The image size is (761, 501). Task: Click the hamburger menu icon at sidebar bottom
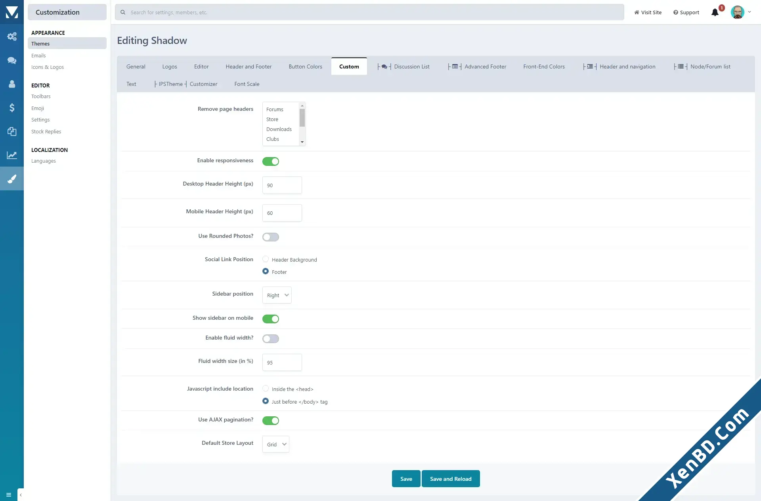pos(9,495)
